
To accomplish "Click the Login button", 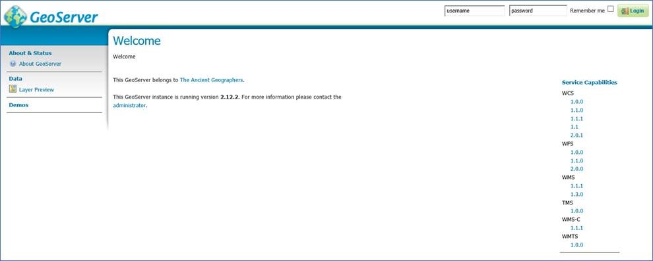I will point(633,11).
